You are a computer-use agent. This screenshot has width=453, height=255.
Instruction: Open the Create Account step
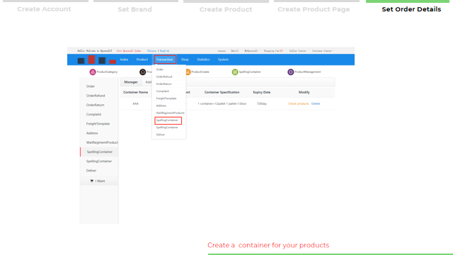tap(44, 9)
